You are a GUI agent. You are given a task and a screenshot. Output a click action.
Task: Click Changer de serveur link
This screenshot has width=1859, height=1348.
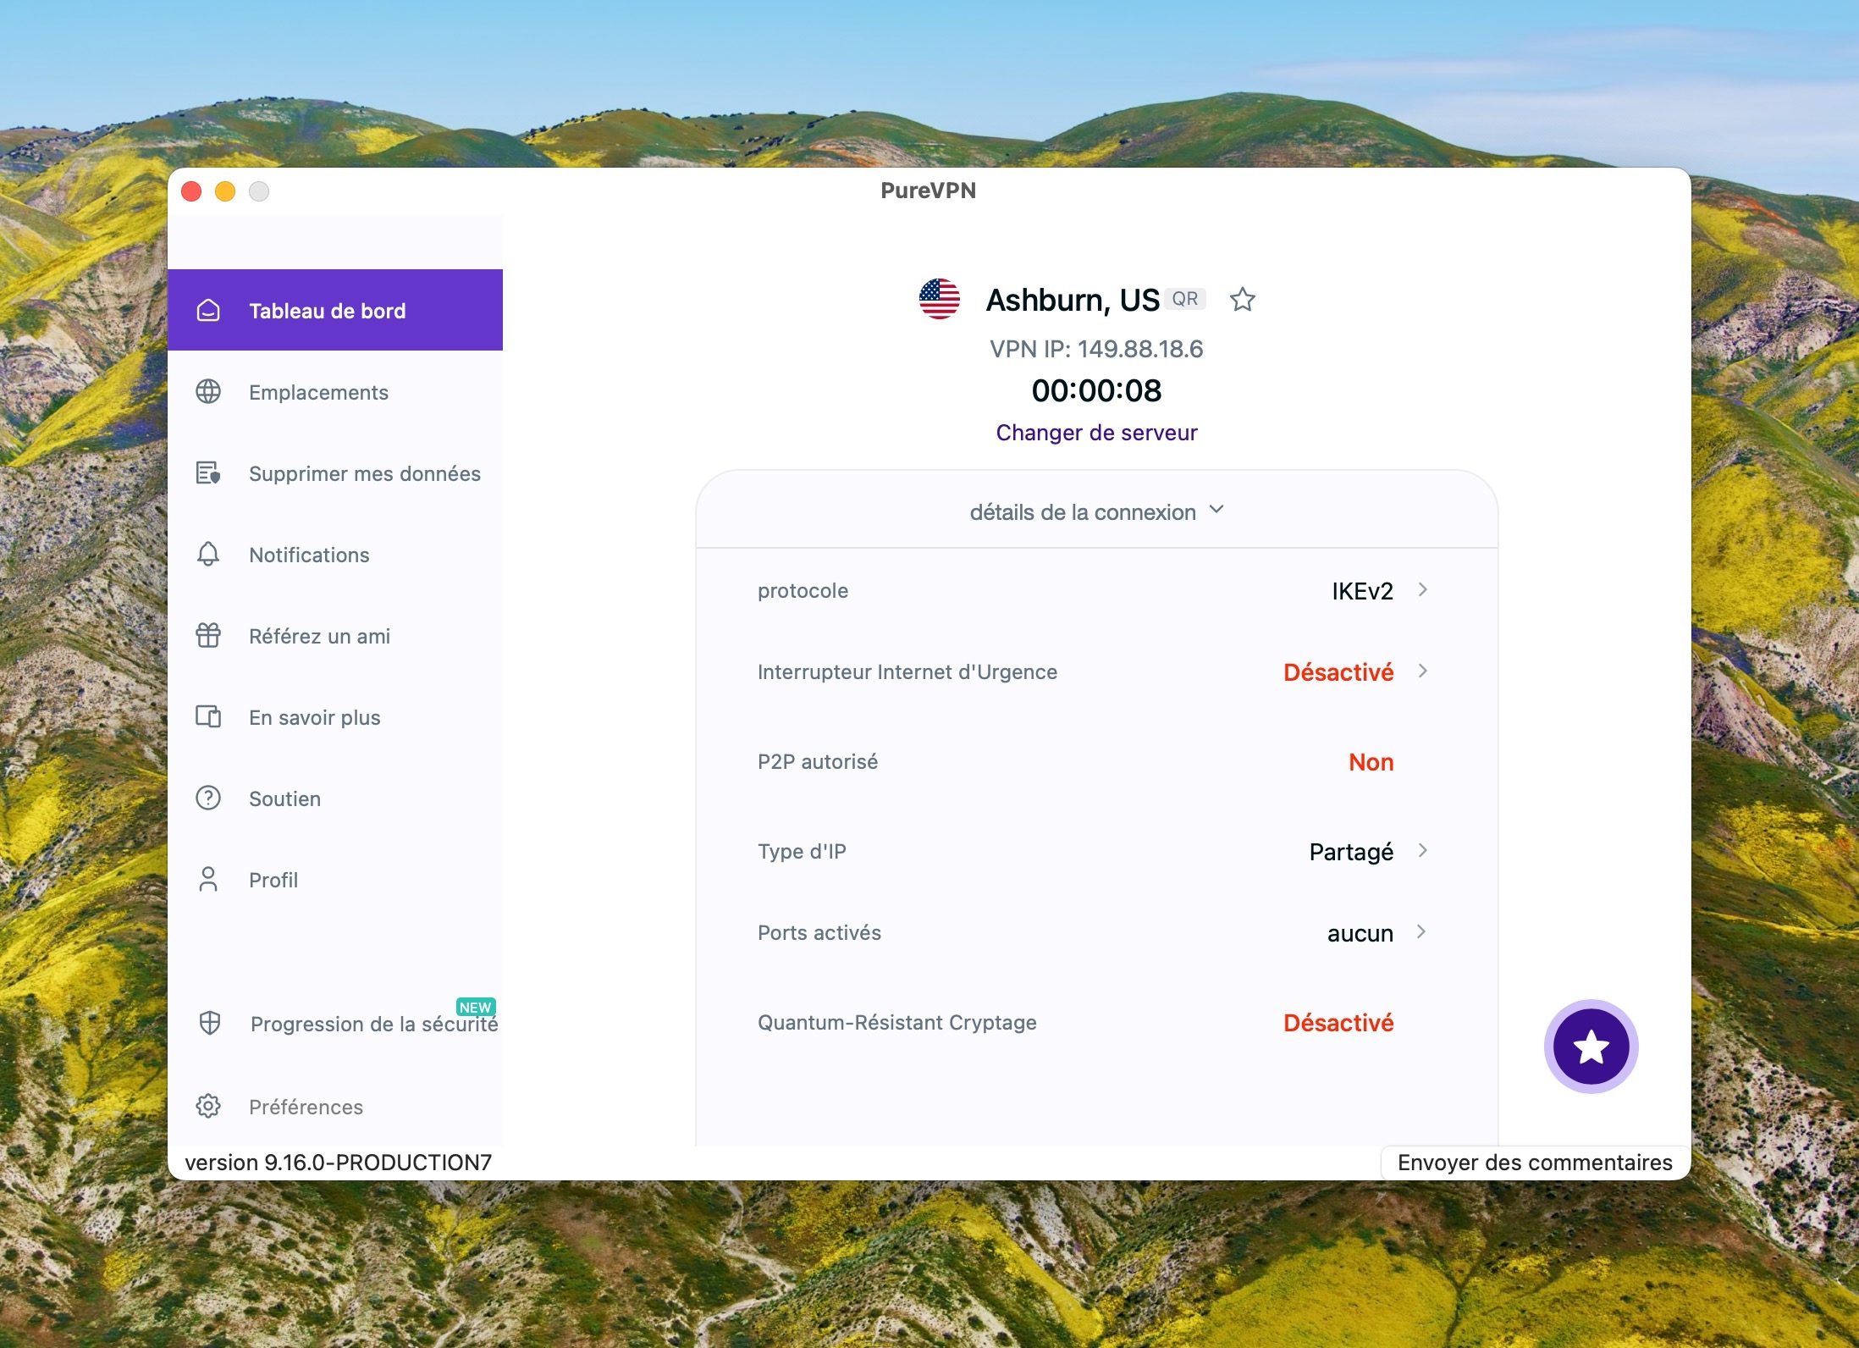click(1096, 433)
